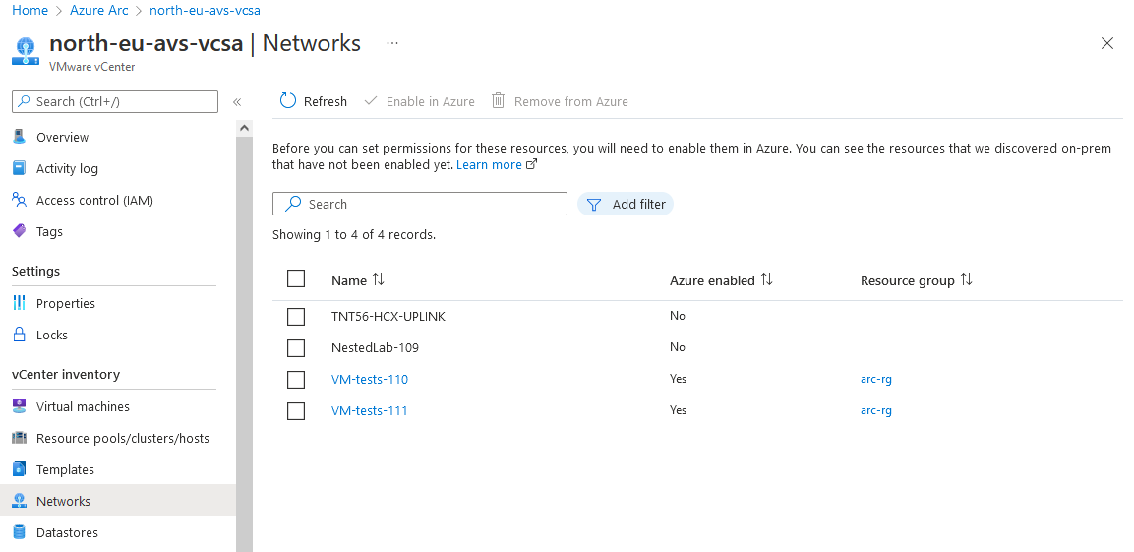Click the Tags label in sidebar
This screenshot has width=1134, height=552.
point(49,231)
